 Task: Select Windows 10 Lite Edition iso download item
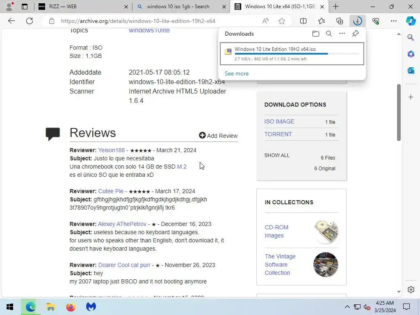(292, 54)
